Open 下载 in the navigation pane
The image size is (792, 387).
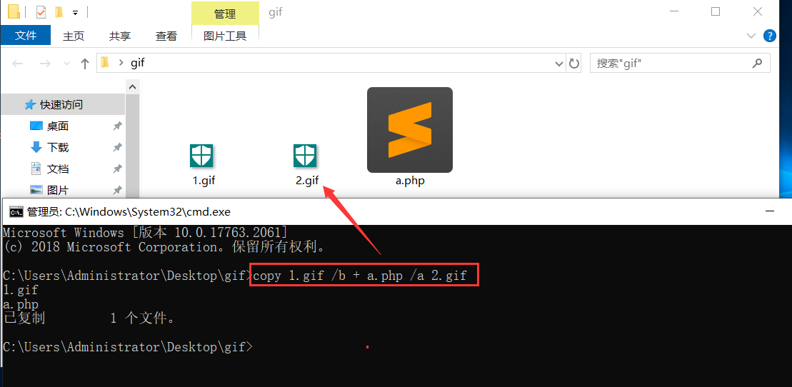[x=58, y=148]
